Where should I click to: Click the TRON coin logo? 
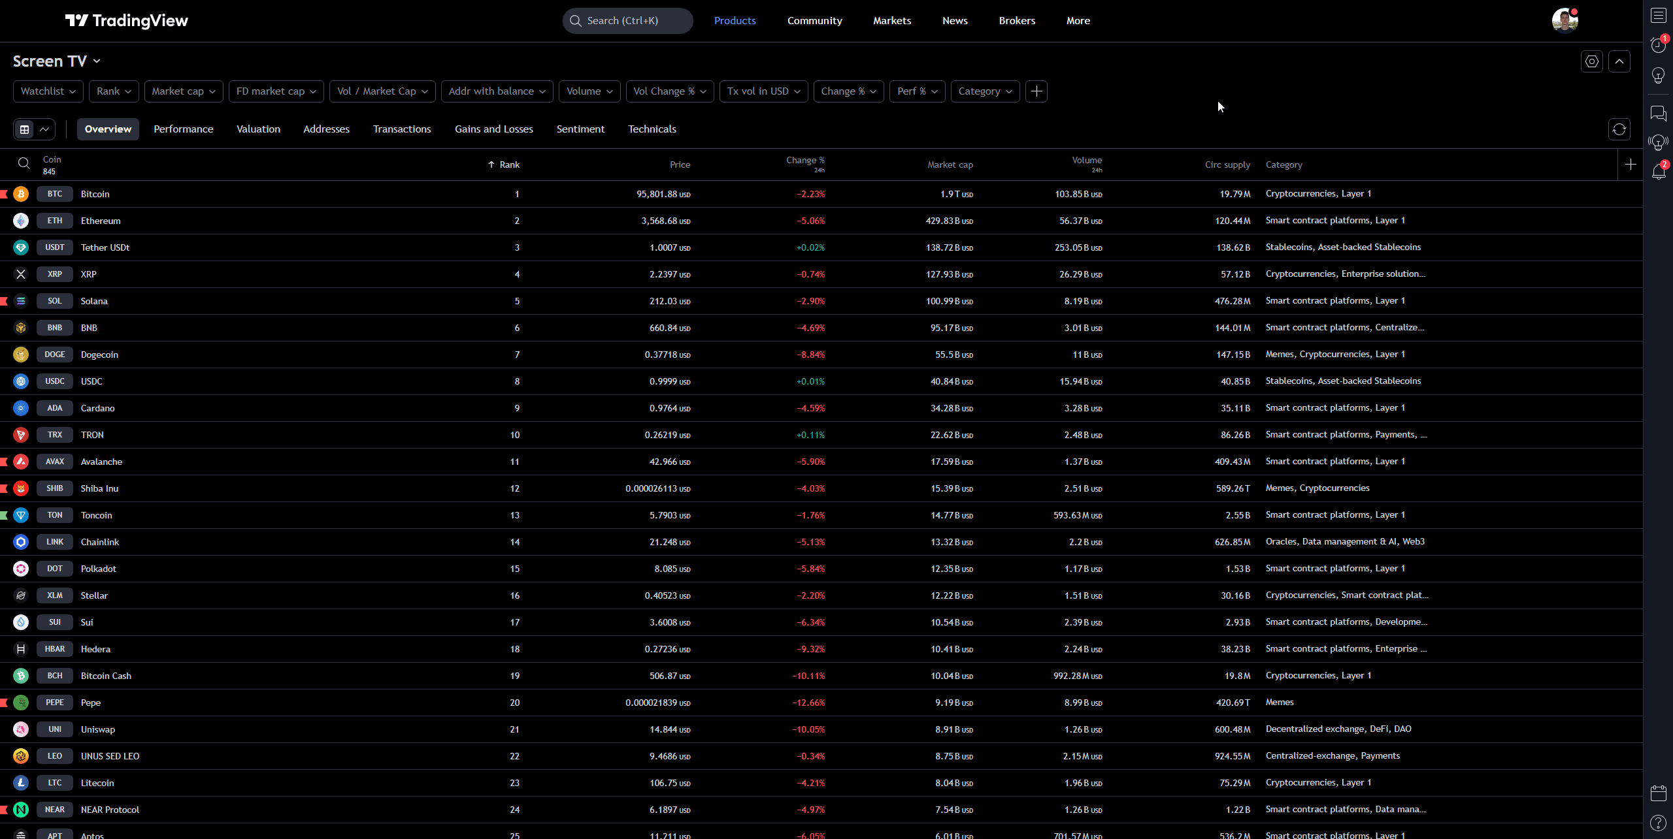(21, 435)
